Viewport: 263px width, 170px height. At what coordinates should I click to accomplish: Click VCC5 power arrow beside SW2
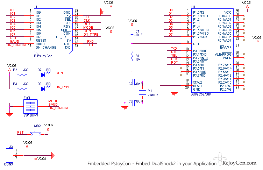coord(48,129)
